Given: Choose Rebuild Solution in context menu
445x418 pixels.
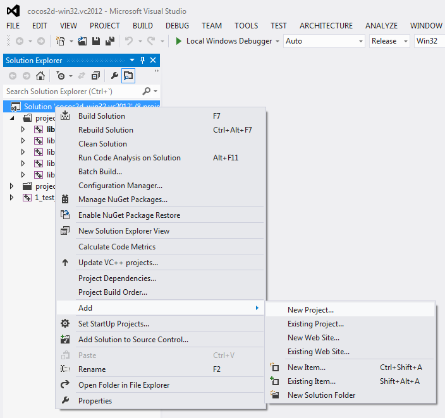Looking at the screenshot, I should 106,130.
